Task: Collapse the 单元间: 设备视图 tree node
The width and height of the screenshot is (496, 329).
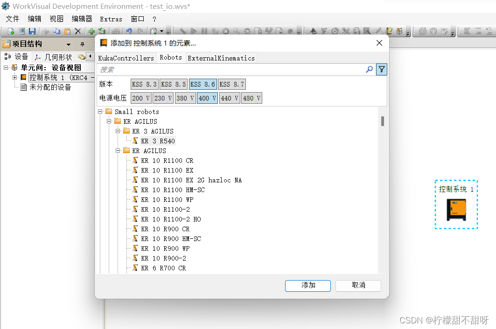Action: pyautogui.click(x=6, y=67)
